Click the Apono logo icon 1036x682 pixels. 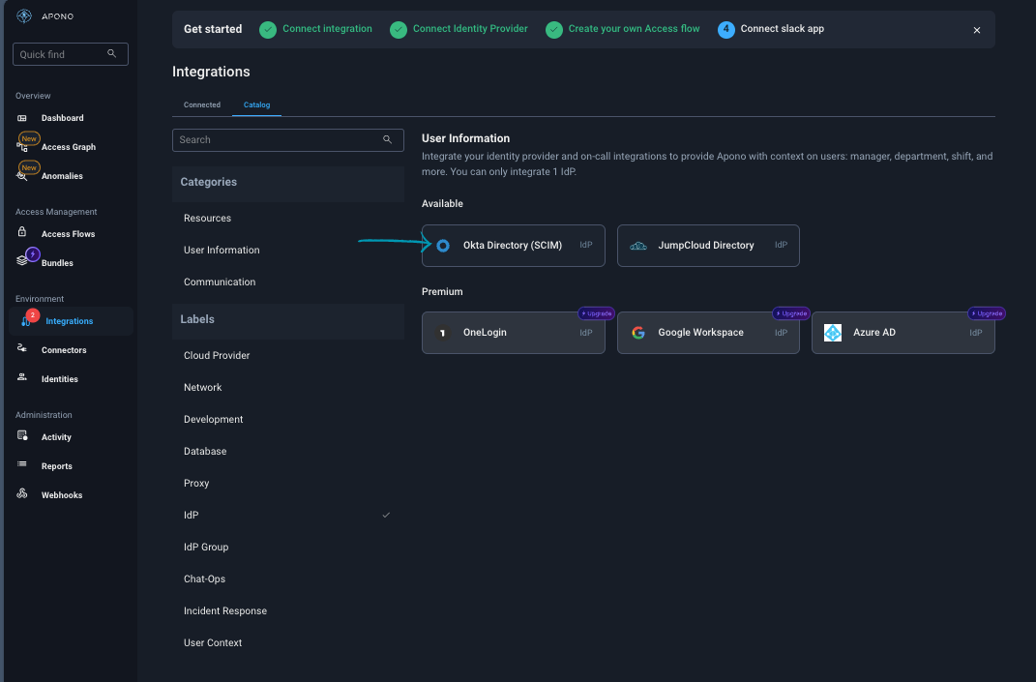24,16
